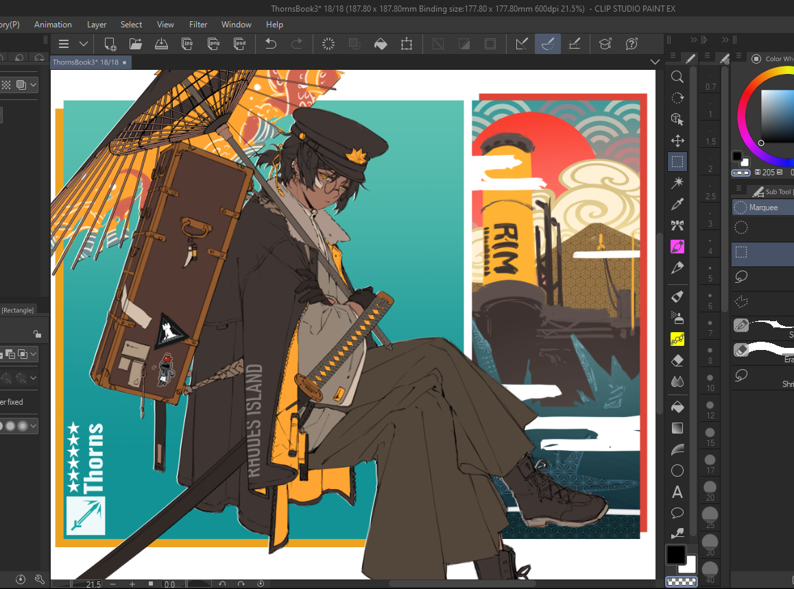Viewport: 794px width, 589px height.
Task: Select the Move layer tool
Action: click(677, 140)
